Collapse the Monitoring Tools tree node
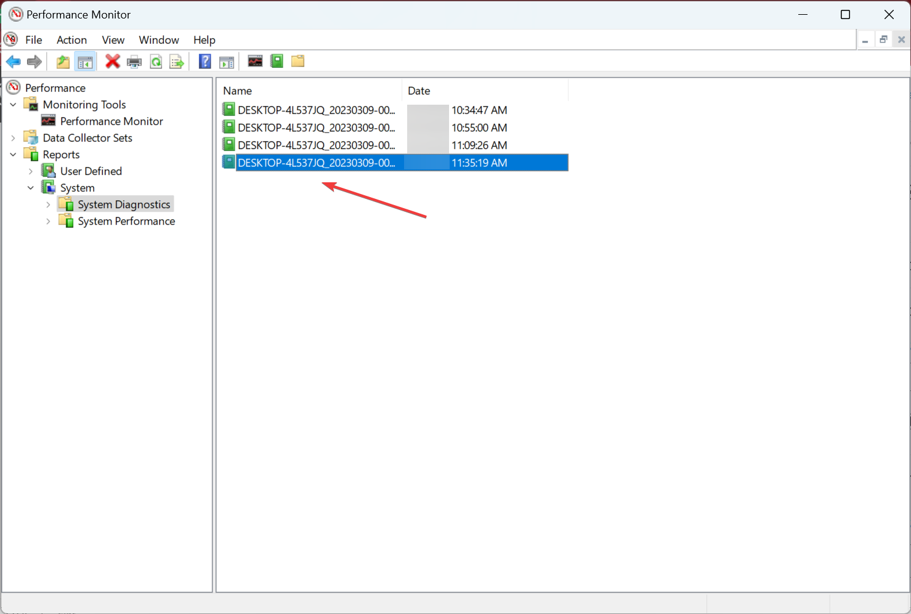This screenshot has width=911, height=614. pos(14,105)
